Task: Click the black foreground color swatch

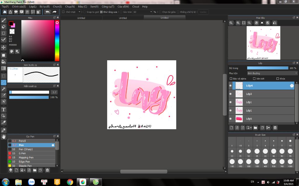Action: [x=11, y=23]
